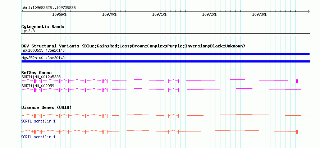Click the magenta terminal exon block of NM_001205228
This screenshot has height=148, width=320.
[x=297, y=81]
